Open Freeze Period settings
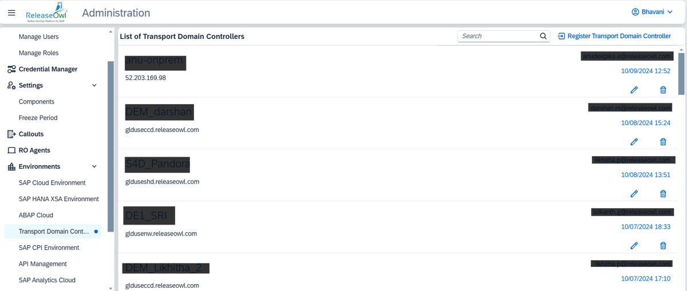Image resolution: width=687 pixels, height=291 pixels. [x=38, y=118]
